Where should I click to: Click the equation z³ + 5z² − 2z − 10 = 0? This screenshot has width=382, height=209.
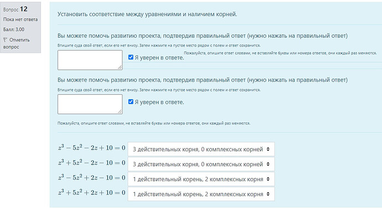[x=91, y=162]
